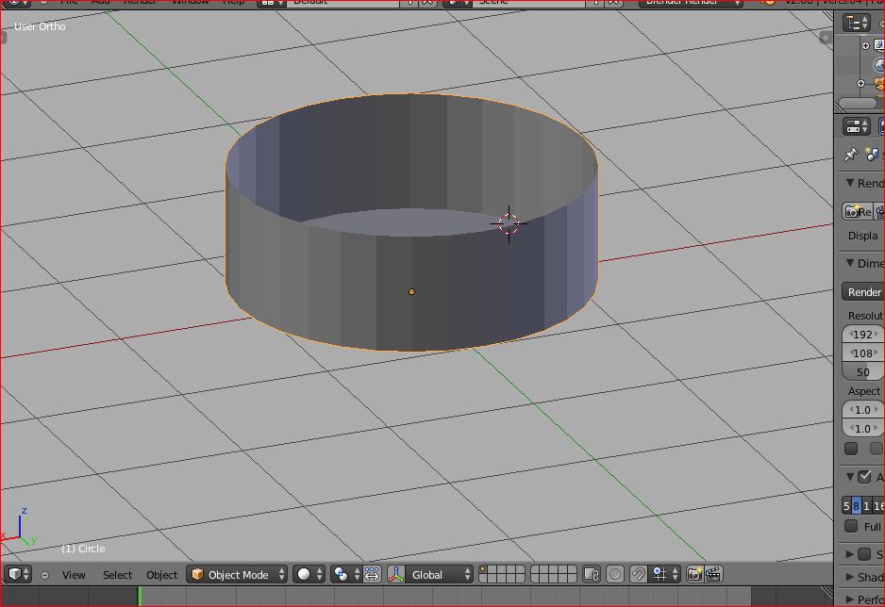The height and width of the screenshot is (607, 885).
Task: Enable the Full Sample checkbox
Action: coord(851,527)
